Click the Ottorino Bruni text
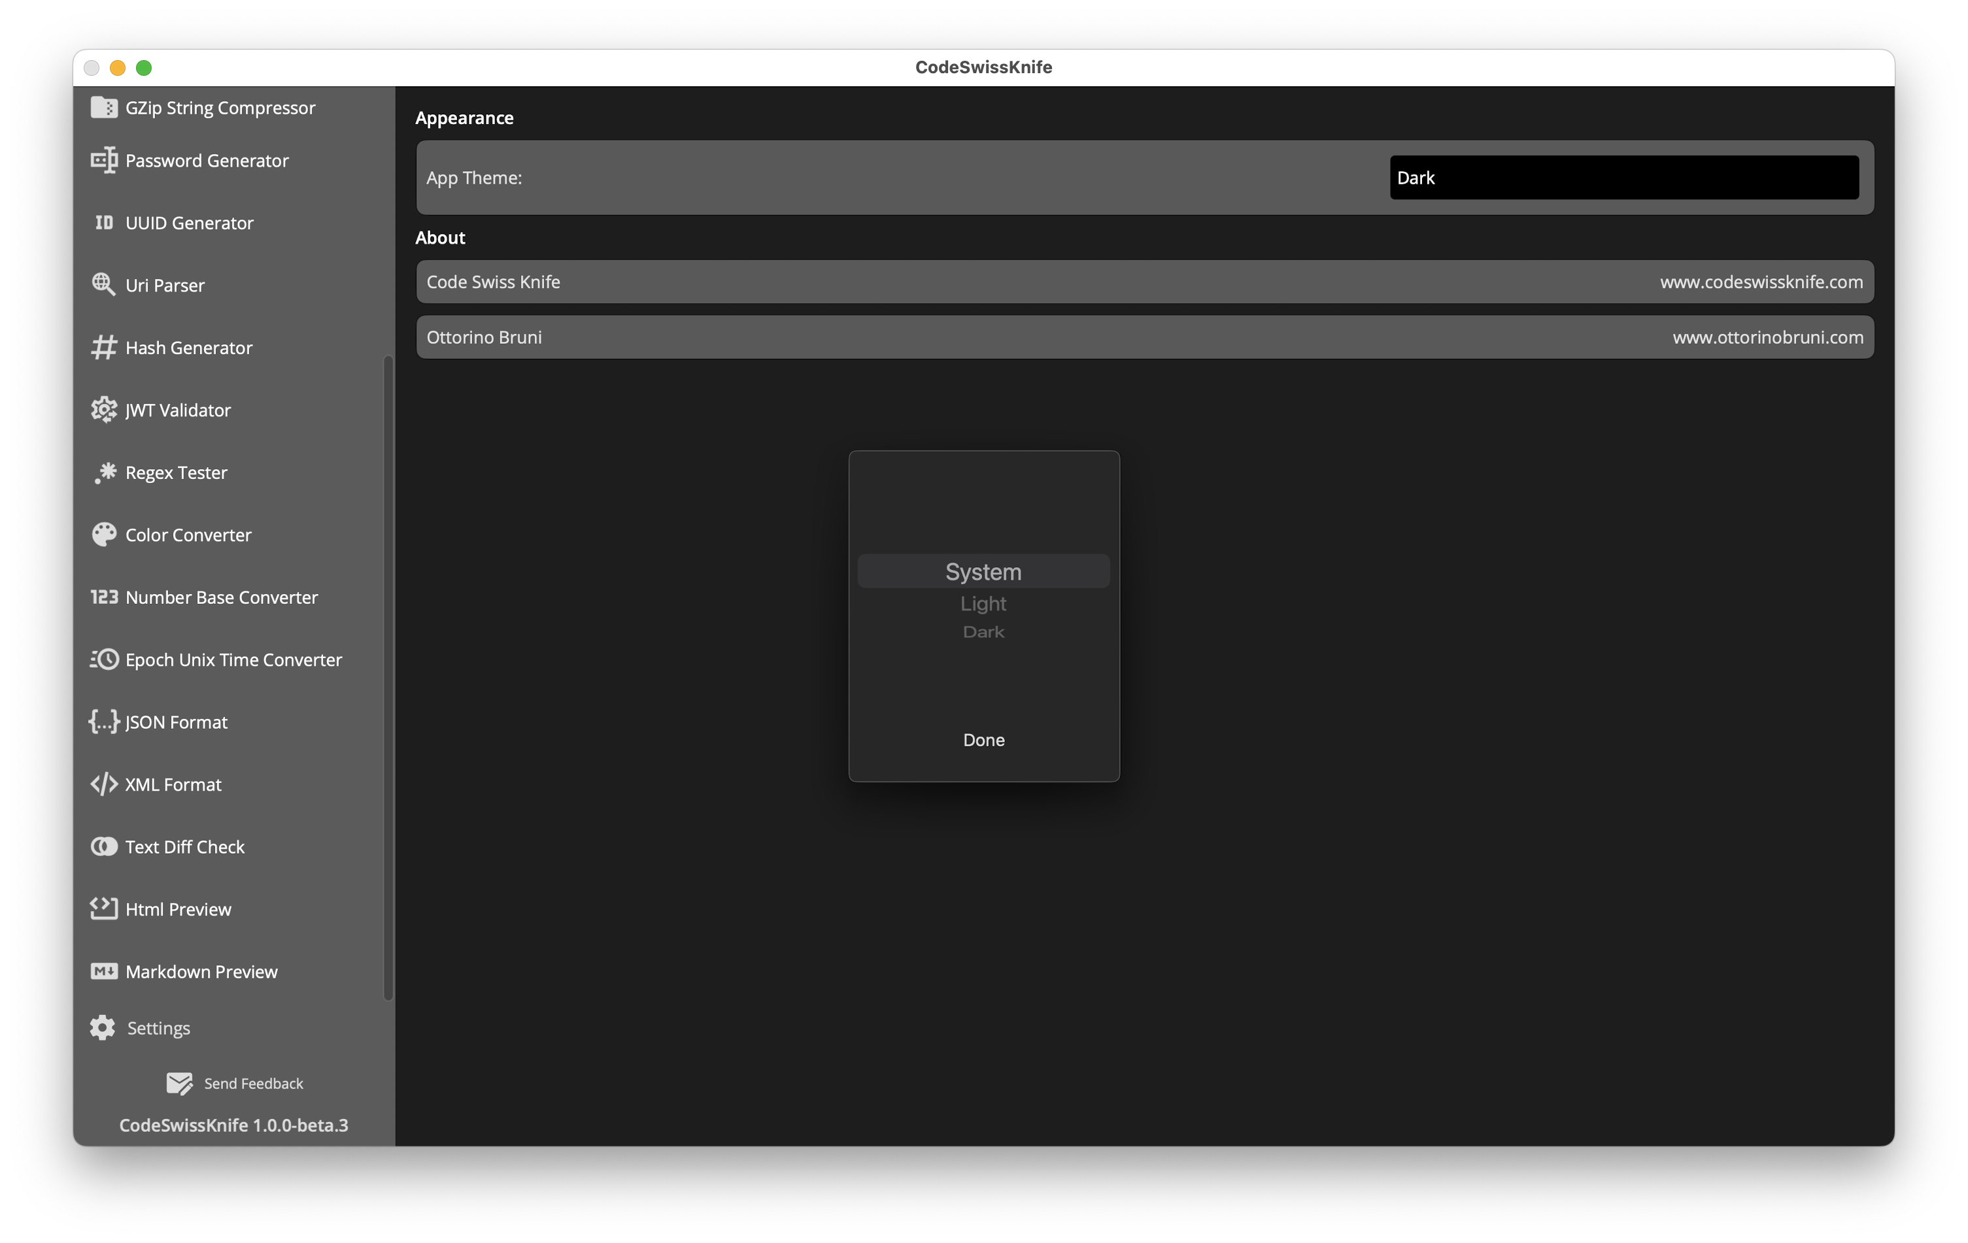1968x1243 pixels. [x=484, y=337]
